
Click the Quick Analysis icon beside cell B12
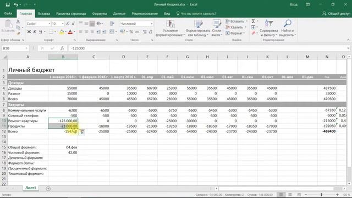point(82,132)
